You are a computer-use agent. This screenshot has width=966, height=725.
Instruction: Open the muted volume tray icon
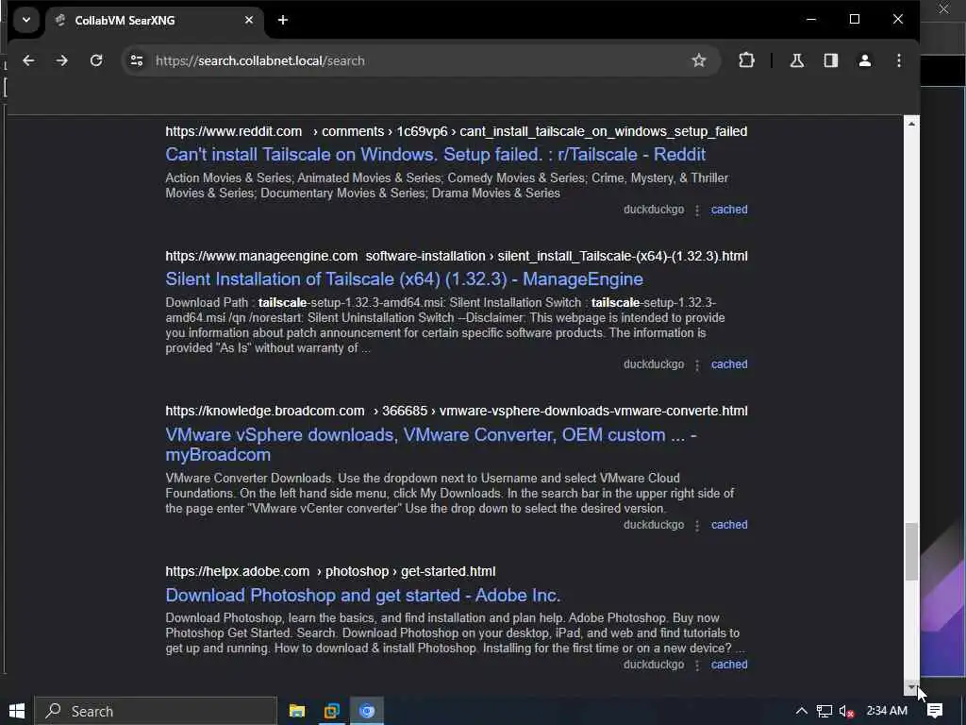coord(846,711)
